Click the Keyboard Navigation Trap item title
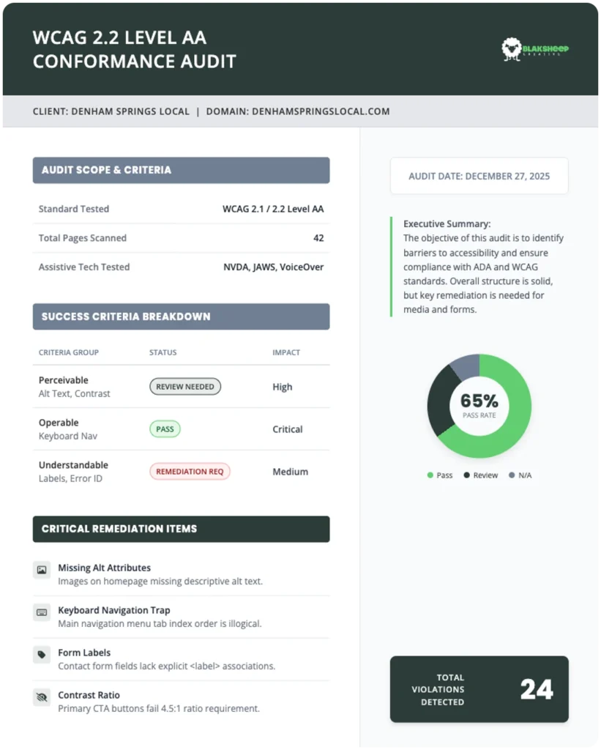This screenshot has height=750, width=601. click(x=113, y=610)
